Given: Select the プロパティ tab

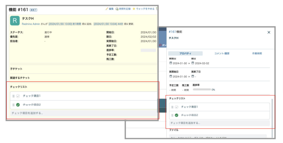Looking at the screenshot, I should click(x=185, y=53).
